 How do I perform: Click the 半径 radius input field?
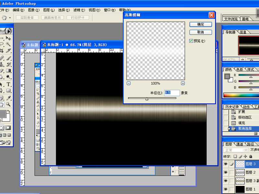coord(172,93)
